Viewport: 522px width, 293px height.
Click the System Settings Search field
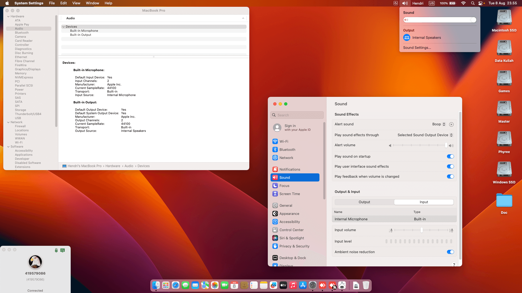pyautogui.click(x=297, y=115)
